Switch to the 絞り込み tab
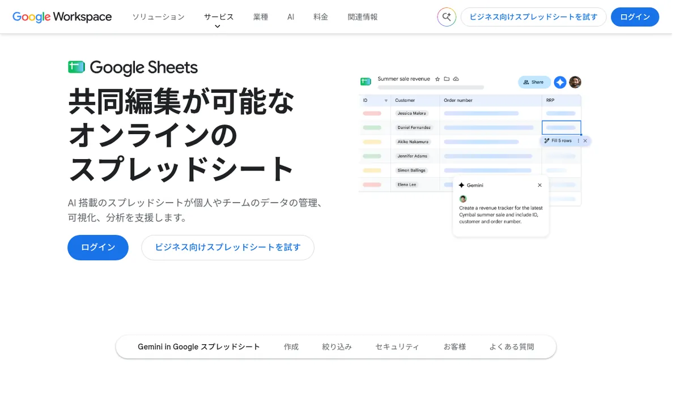680x403 pixels. coord(337,347)
